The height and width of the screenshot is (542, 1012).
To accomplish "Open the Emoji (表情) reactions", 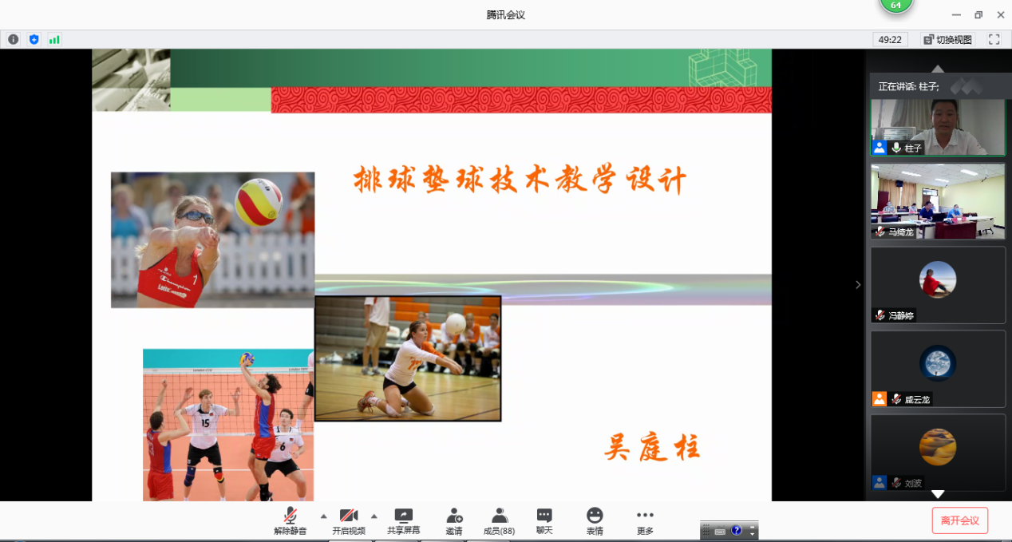I will point(595,521).
